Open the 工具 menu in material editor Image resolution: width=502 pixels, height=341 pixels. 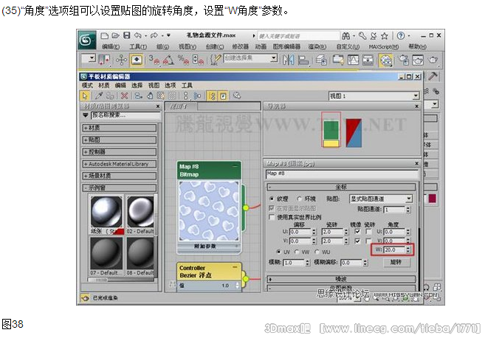click(187, 85)
